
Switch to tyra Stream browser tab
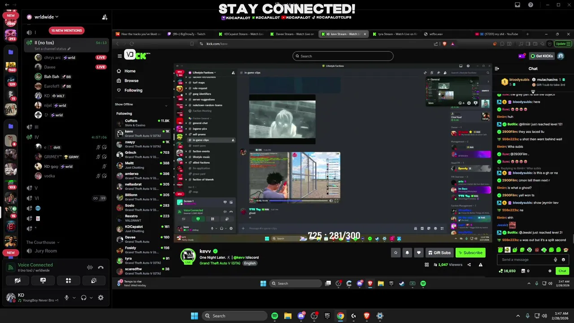coord(396,34)
